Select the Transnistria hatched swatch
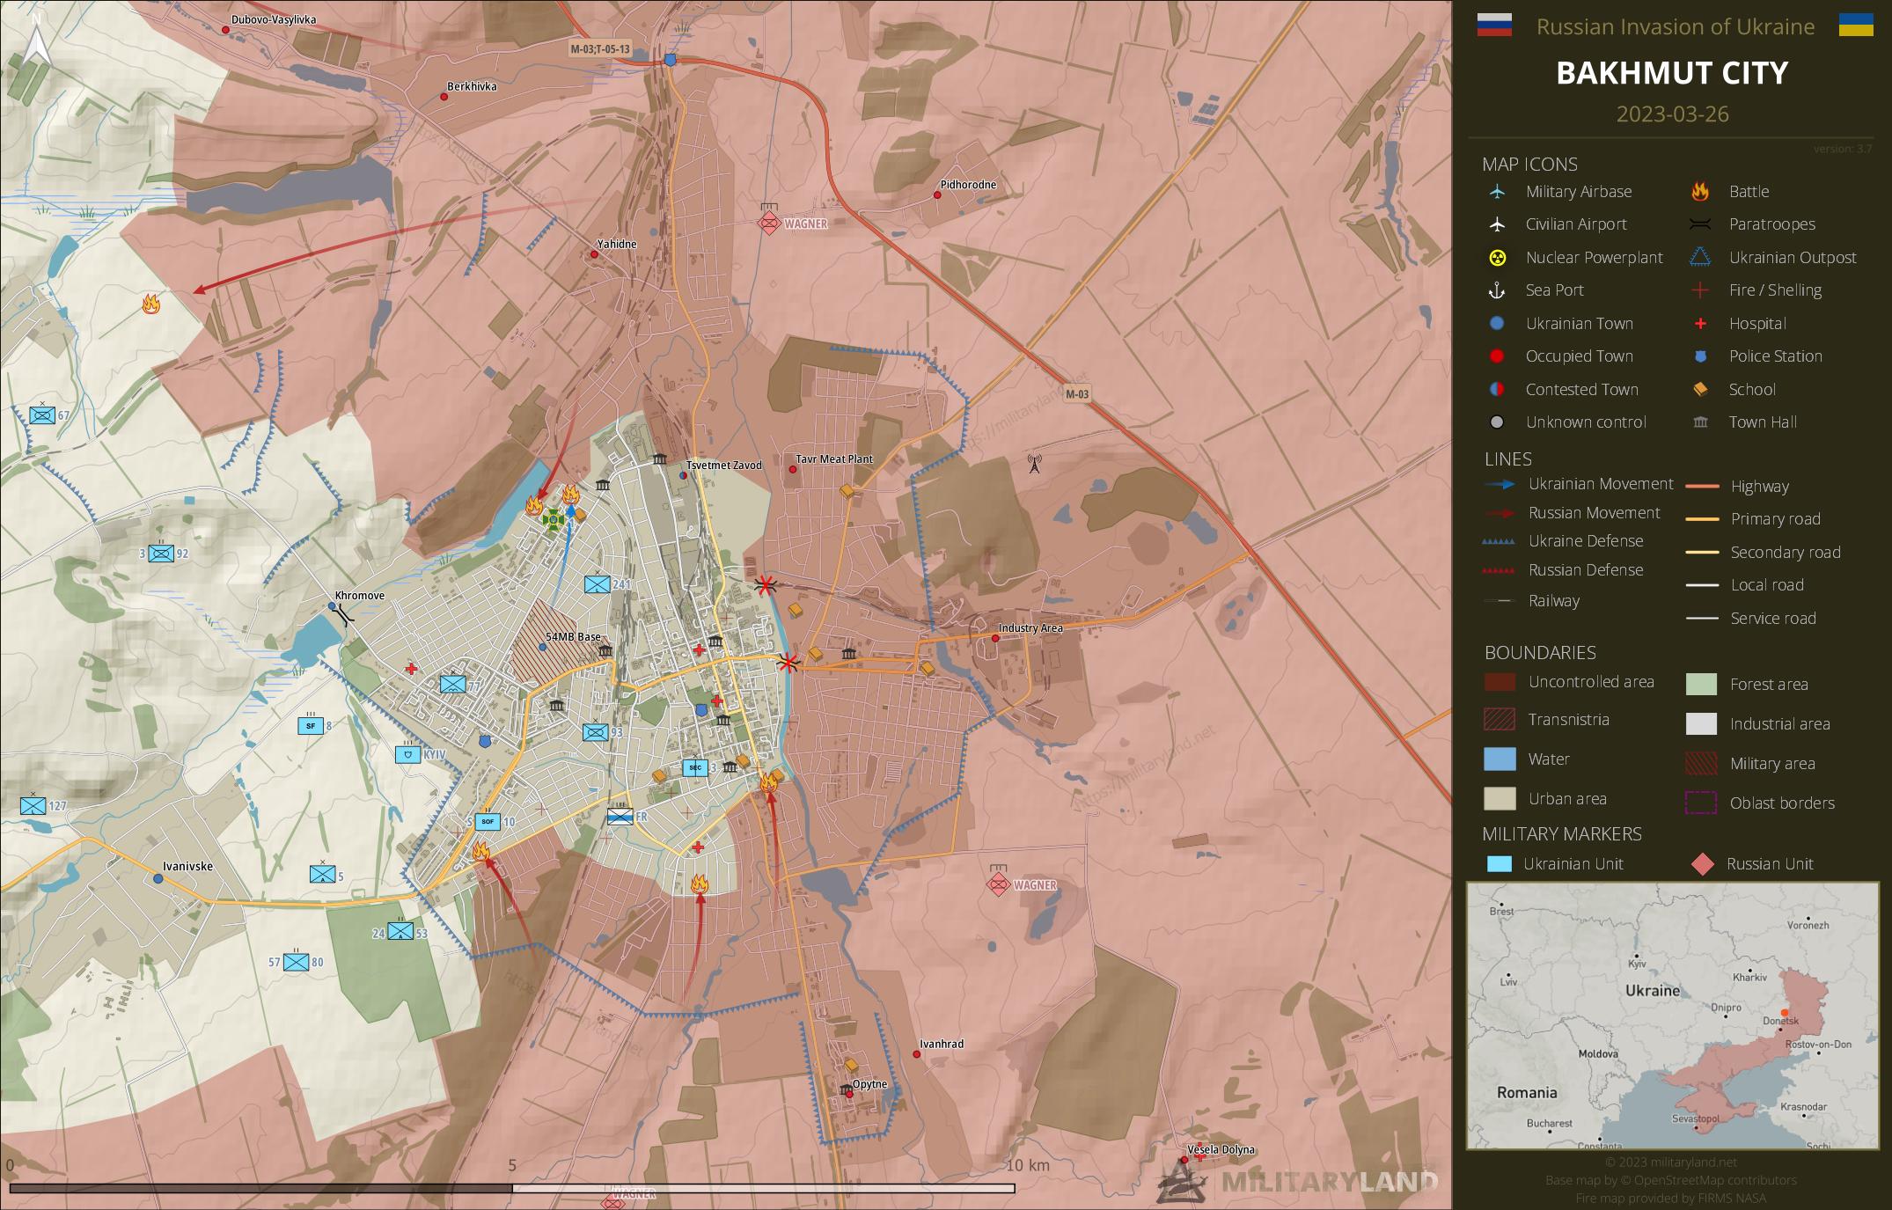 pos(1500,720)
